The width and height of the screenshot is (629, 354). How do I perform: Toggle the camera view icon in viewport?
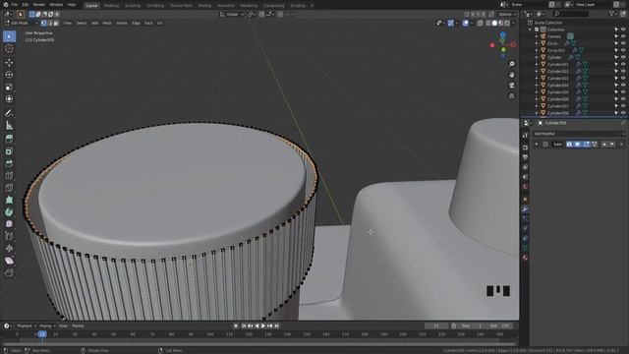[511, 86]
